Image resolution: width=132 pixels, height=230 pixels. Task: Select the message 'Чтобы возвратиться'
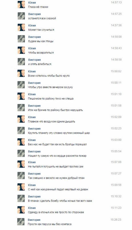pos(41,53)
